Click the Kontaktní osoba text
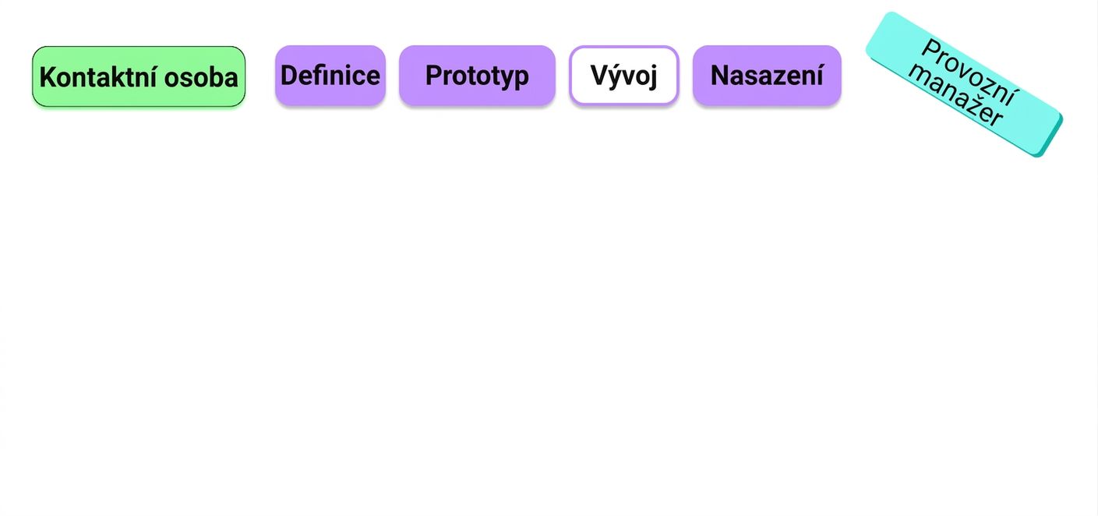1098x516 pixels. [139, 77]
